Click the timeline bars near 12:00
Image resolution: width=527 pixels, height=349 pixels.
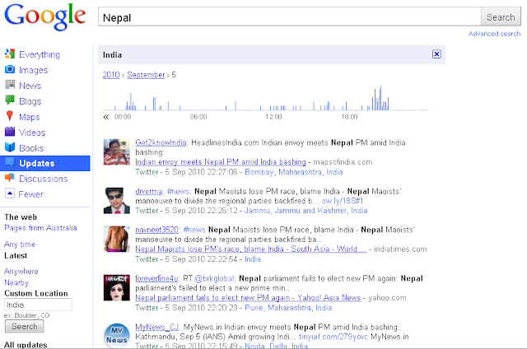pos(277,108)
